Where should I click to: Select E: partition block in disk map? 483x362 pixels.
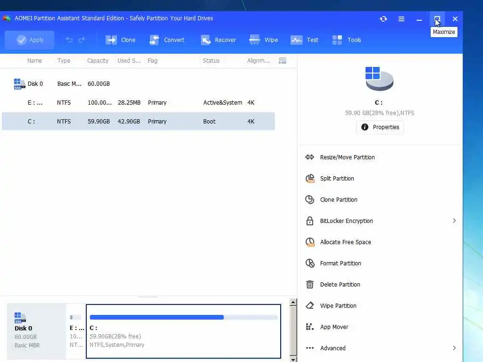pos(76,331)
